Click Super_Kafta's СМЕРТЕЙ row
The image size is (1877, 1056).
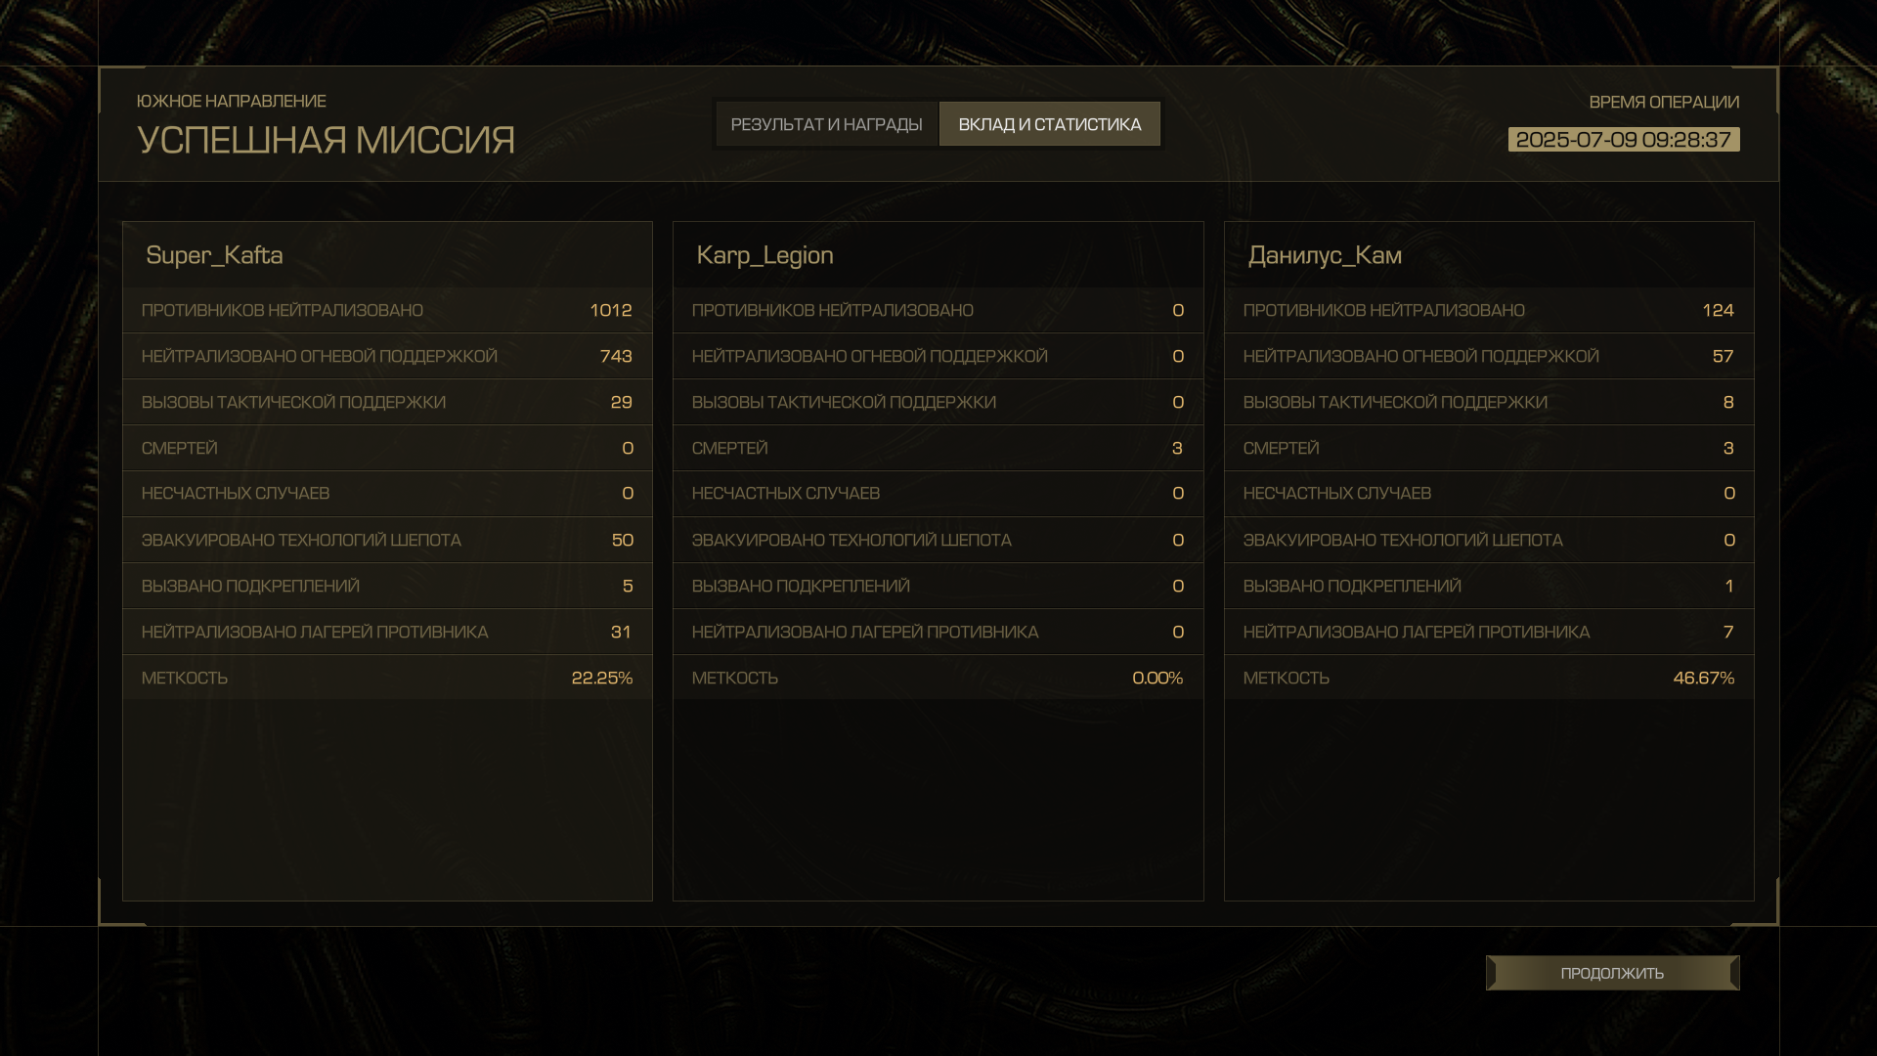click(387, 448)
